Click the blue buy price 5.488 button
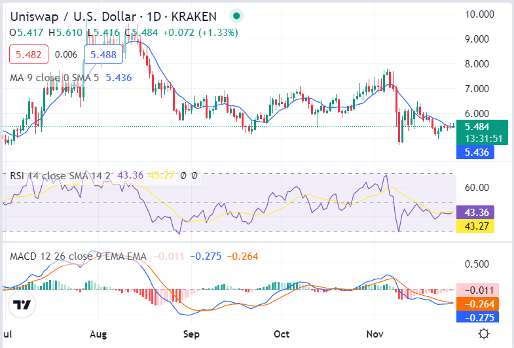 pos(103,54)
